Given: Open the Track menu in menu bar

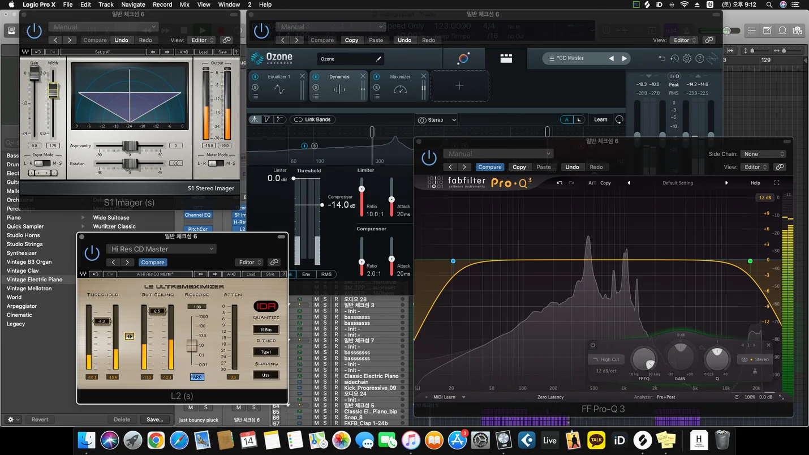Looking at the screenshot, I should click(106, 5).
